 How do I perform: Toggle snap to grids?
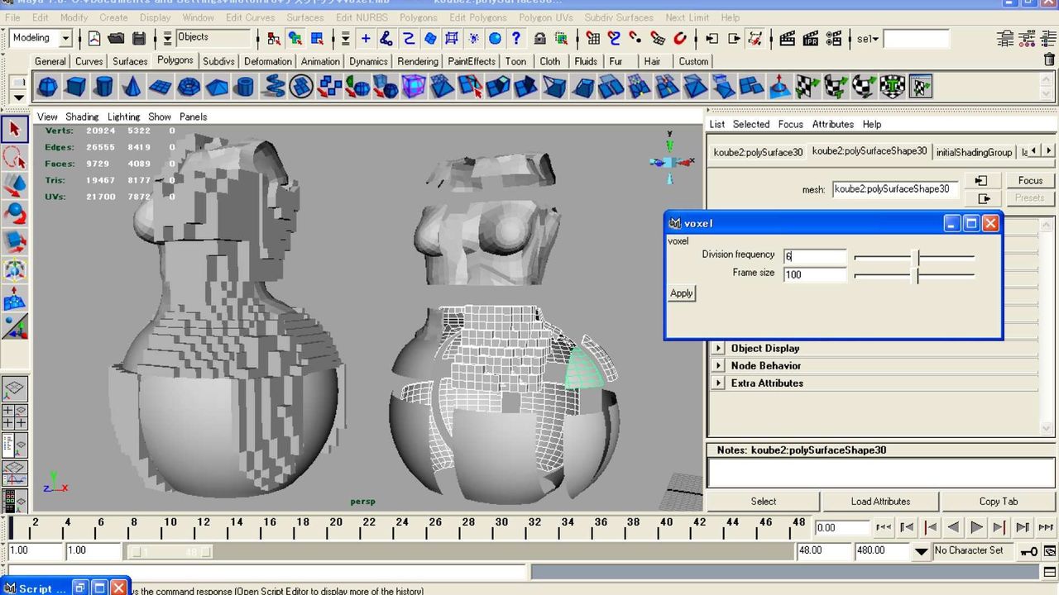coord(592,38)
